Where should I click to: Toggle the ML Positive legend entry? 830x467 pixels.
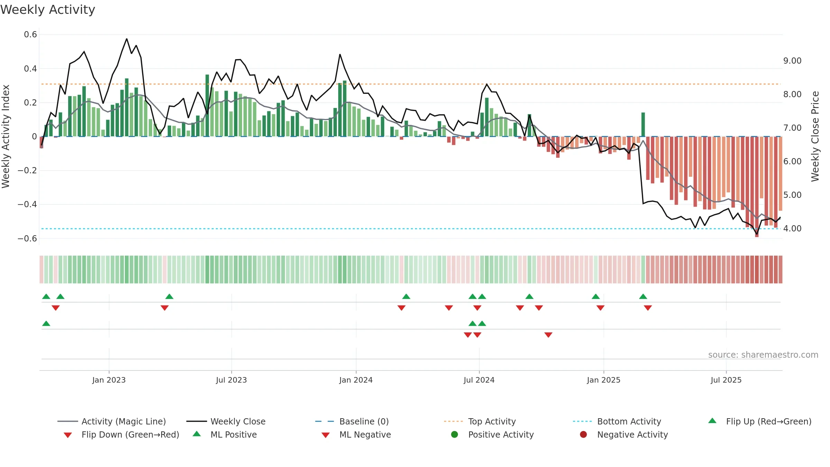point(225,434)
